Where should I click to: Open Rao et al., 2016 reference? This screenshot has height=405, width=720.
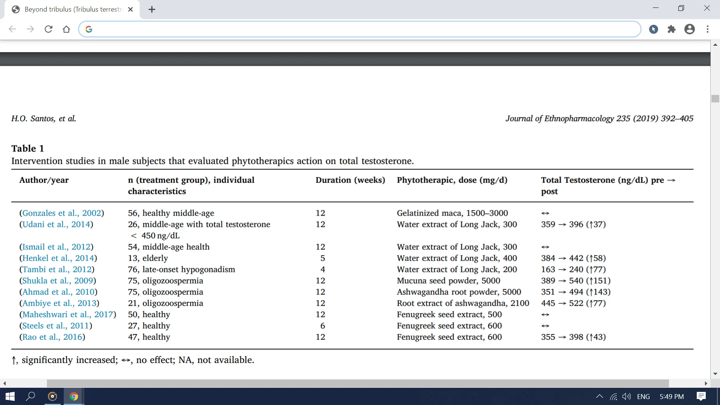52,337
